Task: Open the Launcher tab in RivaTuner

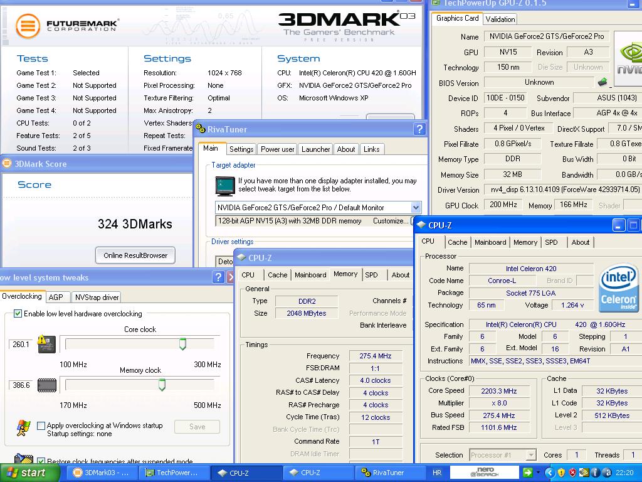Action: pos(316,149)
